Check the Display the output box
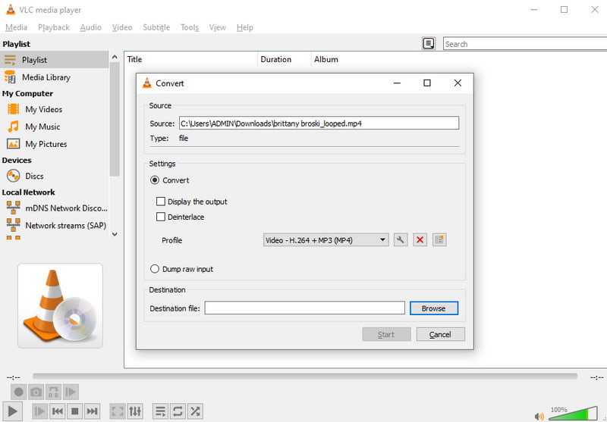The width and height of the screenshot is (607, 422). point(161,202)
